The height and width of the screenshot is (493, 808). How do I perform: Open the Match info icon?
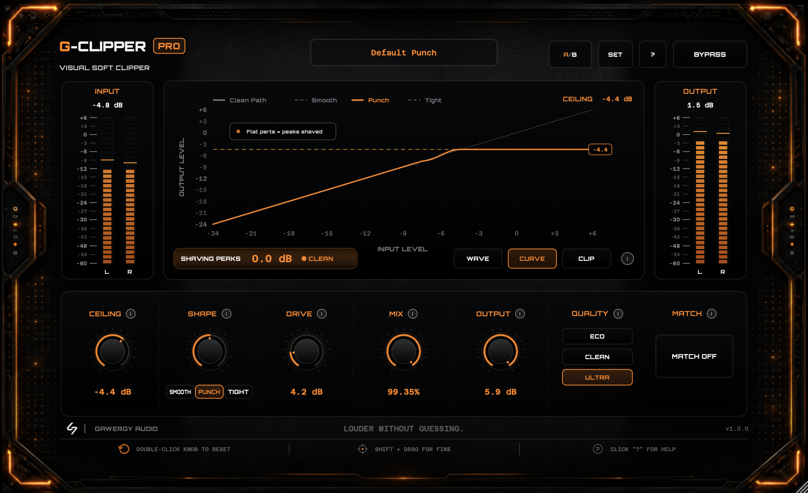pyautogui.click(x=711, y=314)
